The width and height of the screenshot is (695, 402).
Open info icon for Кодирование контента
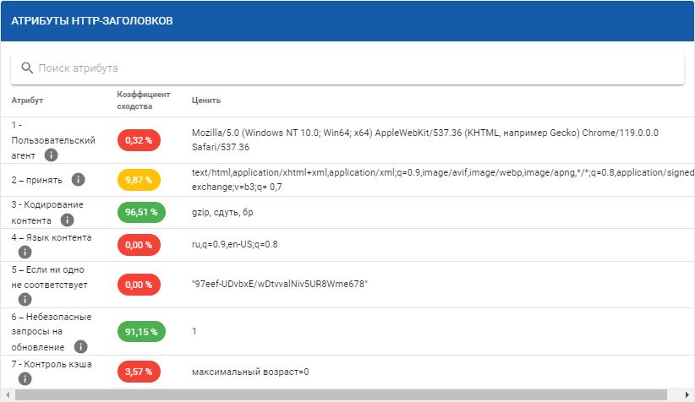pyautogui.click(x=67, y=220)
